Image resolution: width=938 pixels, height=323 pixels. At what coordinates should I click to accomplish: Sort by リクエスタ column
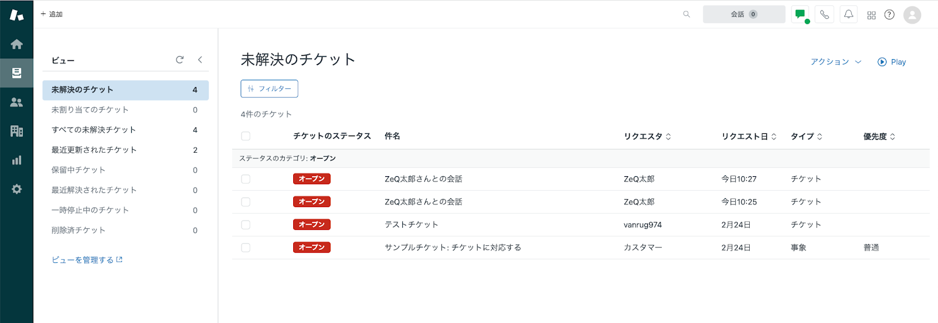pos(647,136)
